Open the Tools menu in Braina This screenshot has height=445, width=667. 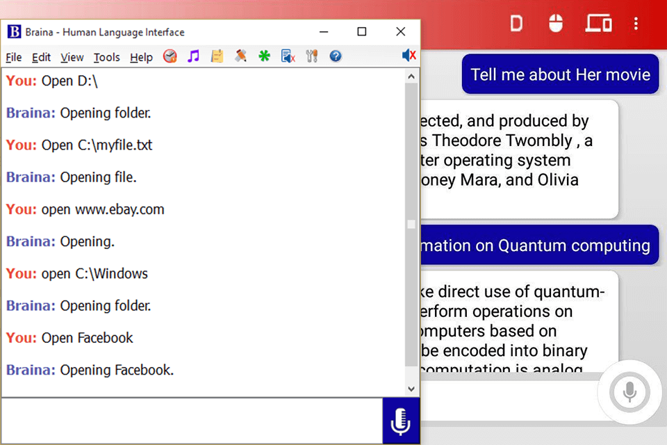106,57
